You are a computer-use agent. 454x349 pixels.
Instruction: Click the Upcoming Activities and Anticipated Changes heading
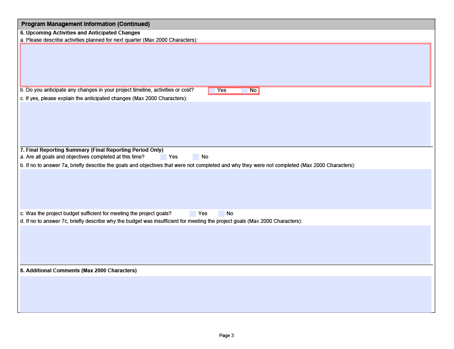tap(80, 33)
